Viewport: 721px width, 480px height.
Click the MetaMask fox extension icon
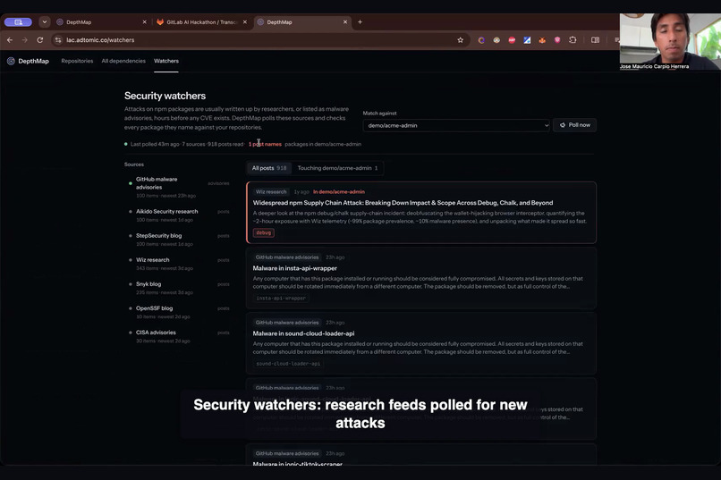(x=542, y=40)
